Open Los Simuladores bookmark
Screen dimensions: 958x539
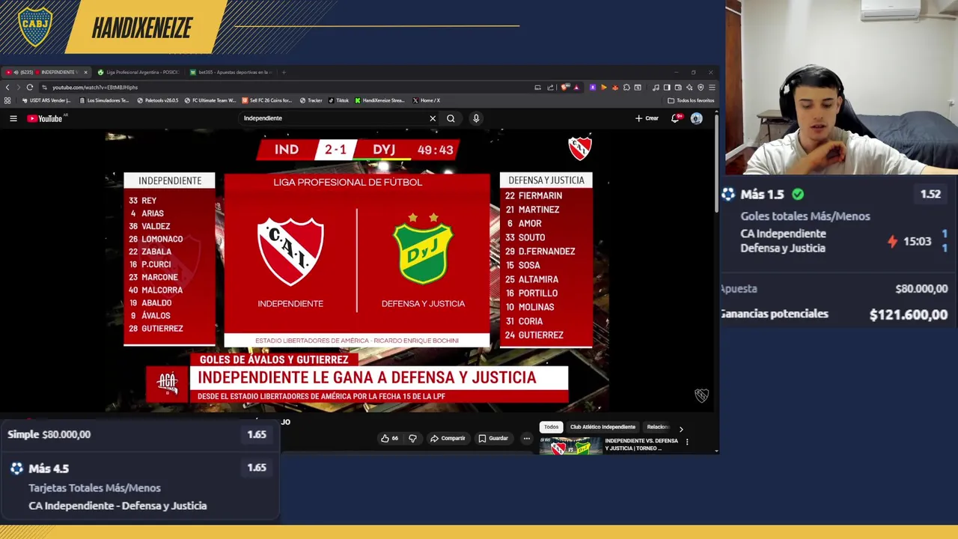(104, 100)
